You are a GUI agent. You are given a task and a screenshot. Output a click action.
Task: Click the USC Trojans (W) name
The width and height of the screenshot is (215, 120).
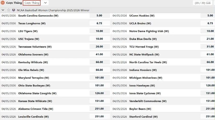pyautogui.click(x=29, y=39)
